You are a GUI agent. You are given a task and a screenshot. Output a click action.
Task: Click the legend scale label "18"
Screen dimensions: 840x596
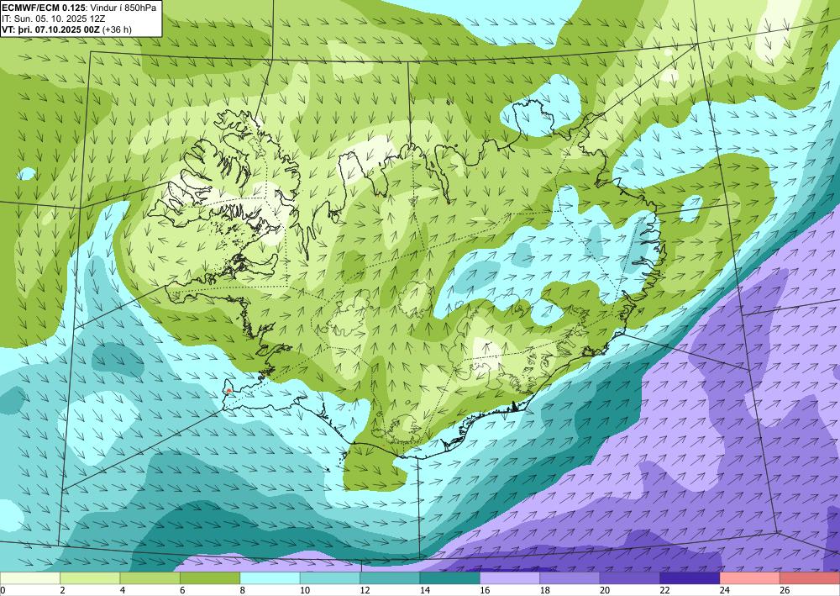545,591
